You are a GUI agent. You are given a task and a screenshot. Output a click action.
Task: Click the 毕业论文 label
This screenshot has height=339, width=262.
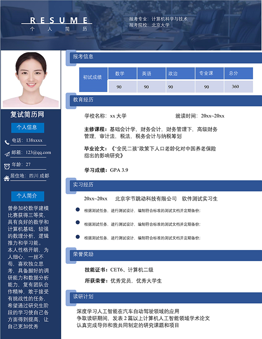click(96, 149)
